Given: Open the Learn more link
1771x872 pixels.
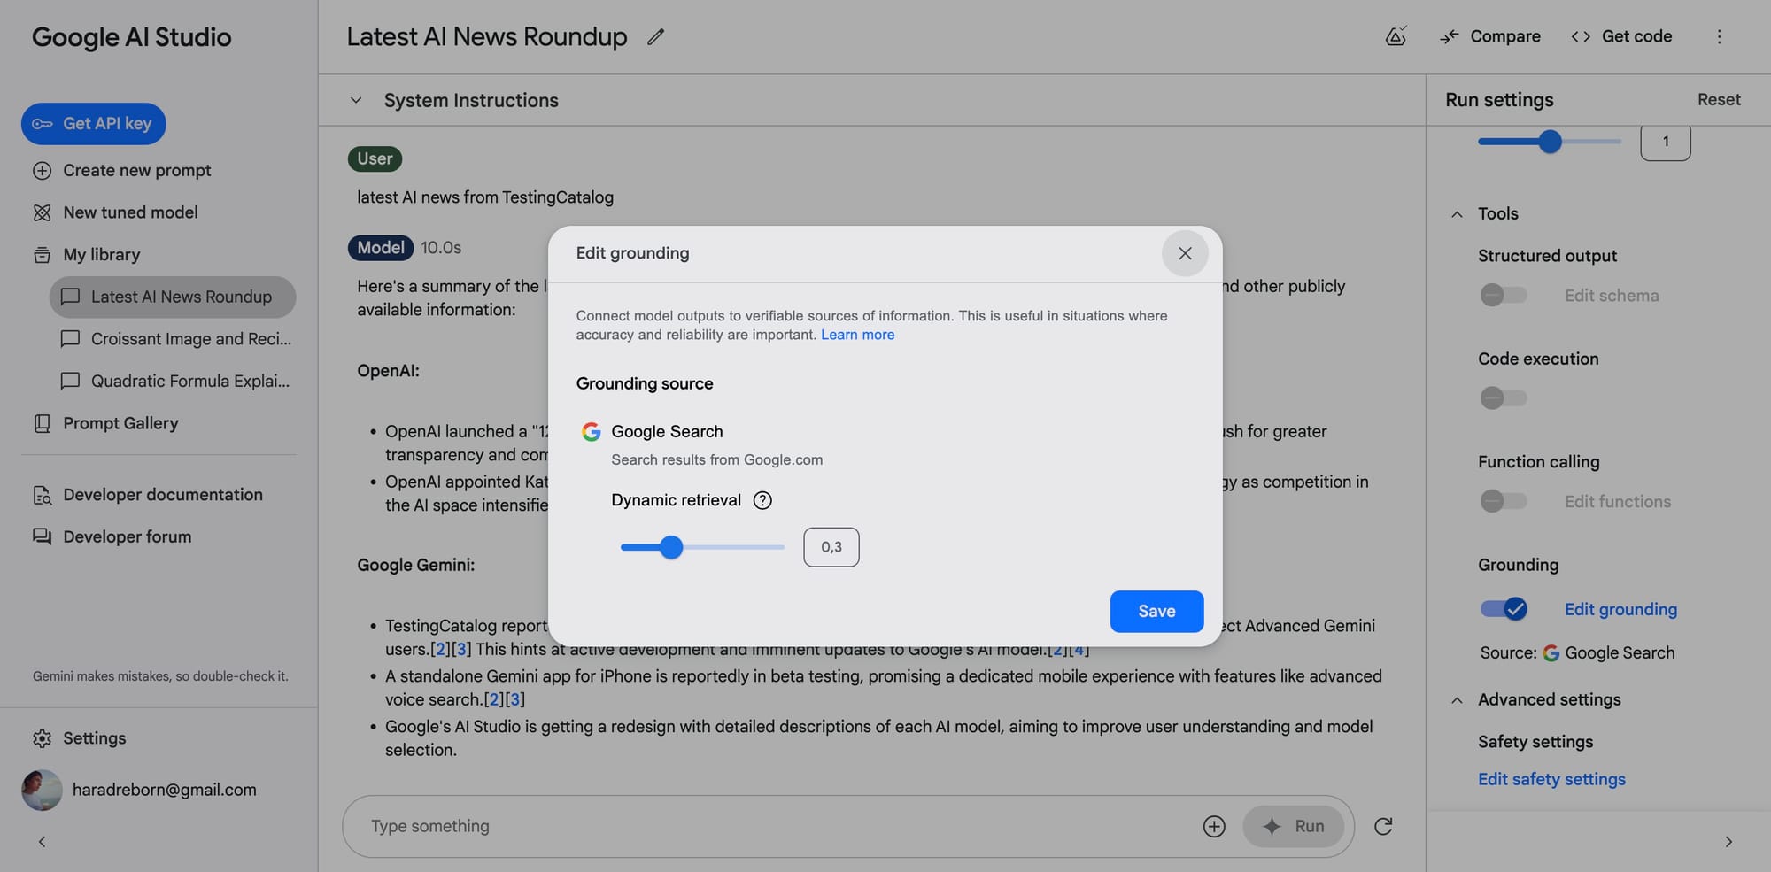Looking at the screenshot, I should click(x=857, y=335).
